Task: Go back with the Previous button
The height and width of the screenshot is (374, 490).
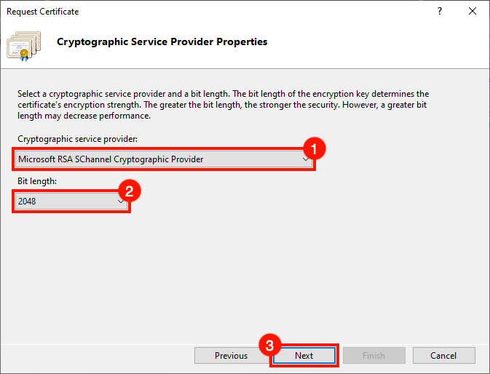Action: point(231,356)
